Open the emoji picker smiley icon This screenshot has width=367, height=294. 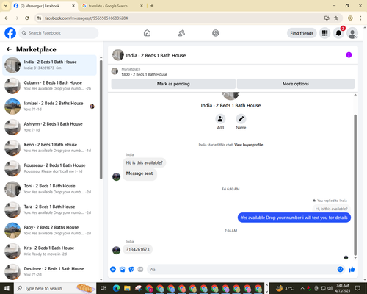tap(340, 270)
